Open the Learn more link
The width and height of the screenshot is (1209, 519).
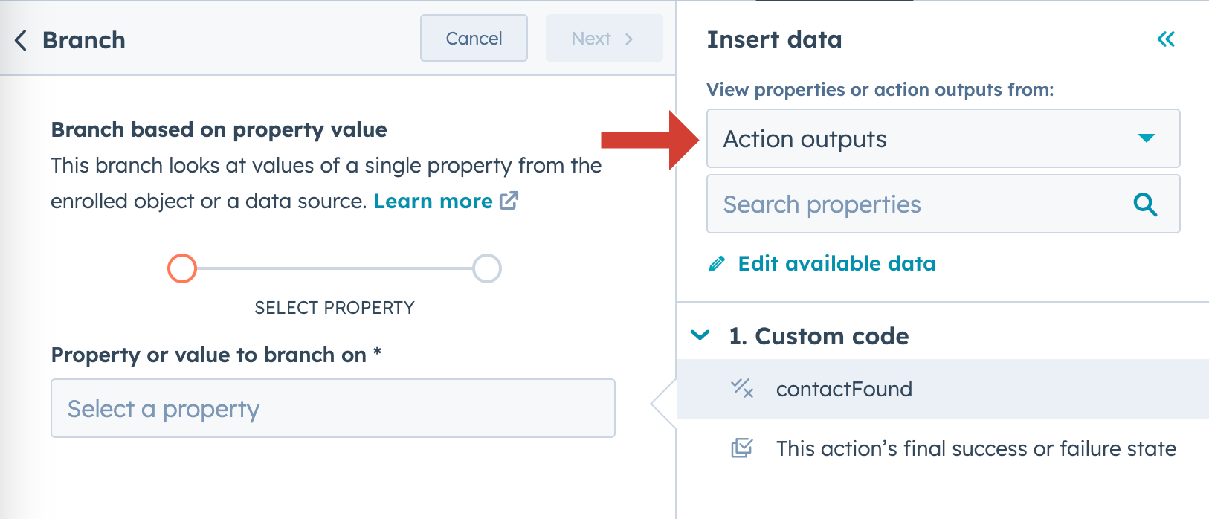tap(433, 200)
